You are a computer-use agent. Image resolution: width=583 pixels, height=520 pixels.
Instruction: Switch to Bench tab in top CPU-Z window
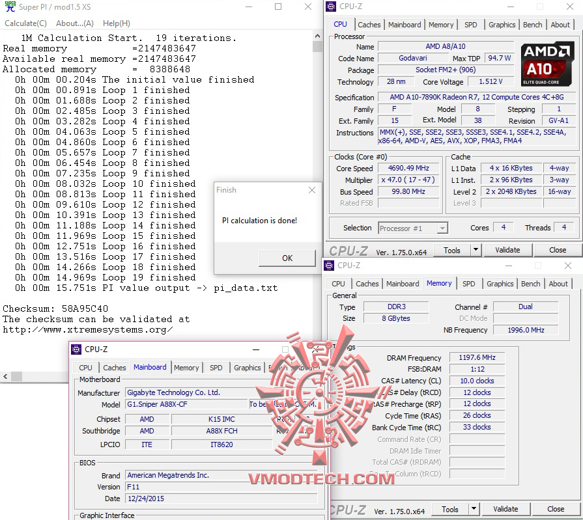pos(532,25)
